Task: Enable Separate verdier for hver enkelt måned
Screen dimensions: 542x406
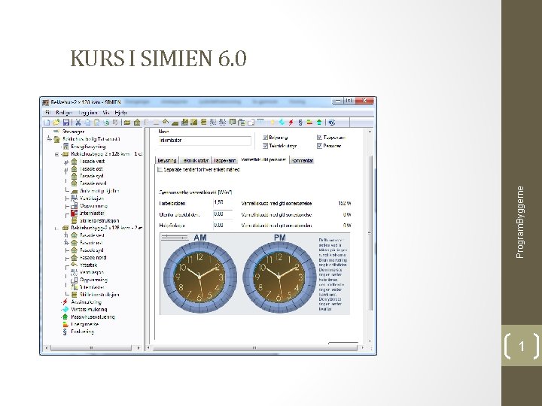Action: pyautogui.click(x=160, y=170)
